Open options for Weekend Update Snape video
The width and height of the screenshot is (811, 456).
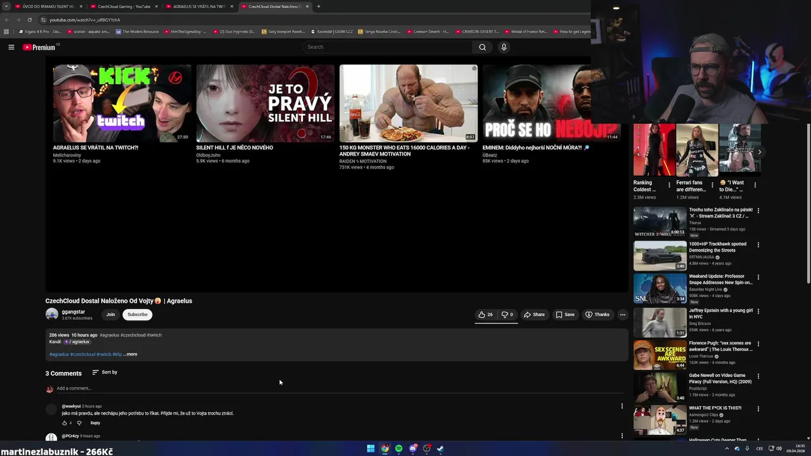pos(758,277)
